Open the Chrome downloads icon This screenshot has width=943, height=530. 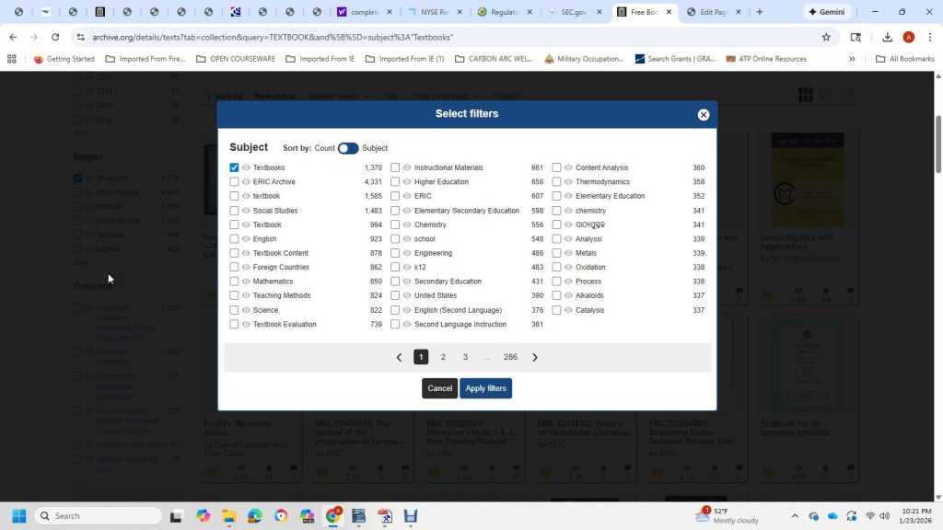887,37
